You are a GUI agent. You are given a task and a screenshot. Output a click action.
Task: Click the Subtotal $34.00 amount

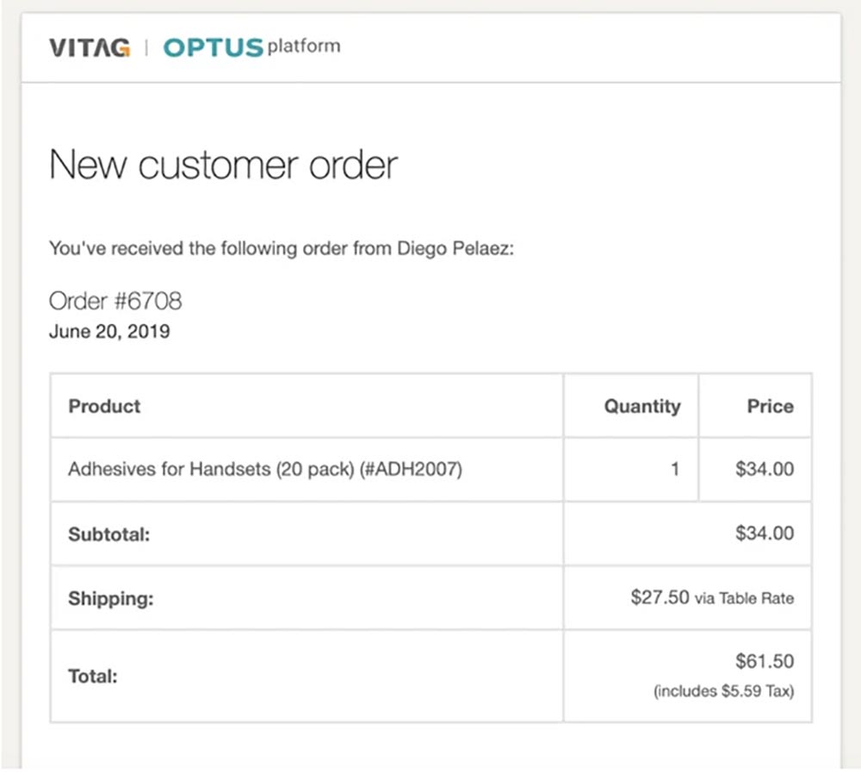click(764, 533)
